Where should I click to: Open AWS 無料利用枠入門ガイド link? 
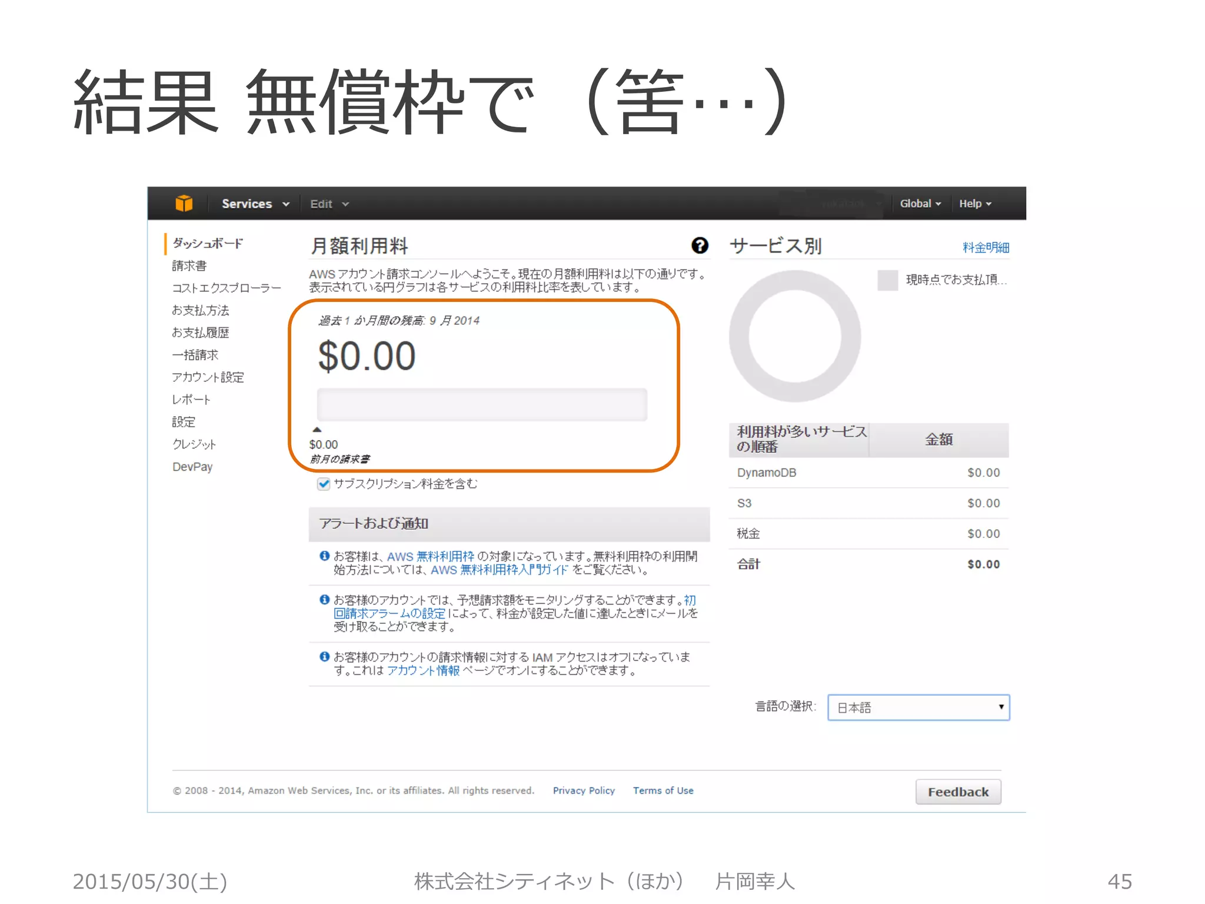coord(500,570)
